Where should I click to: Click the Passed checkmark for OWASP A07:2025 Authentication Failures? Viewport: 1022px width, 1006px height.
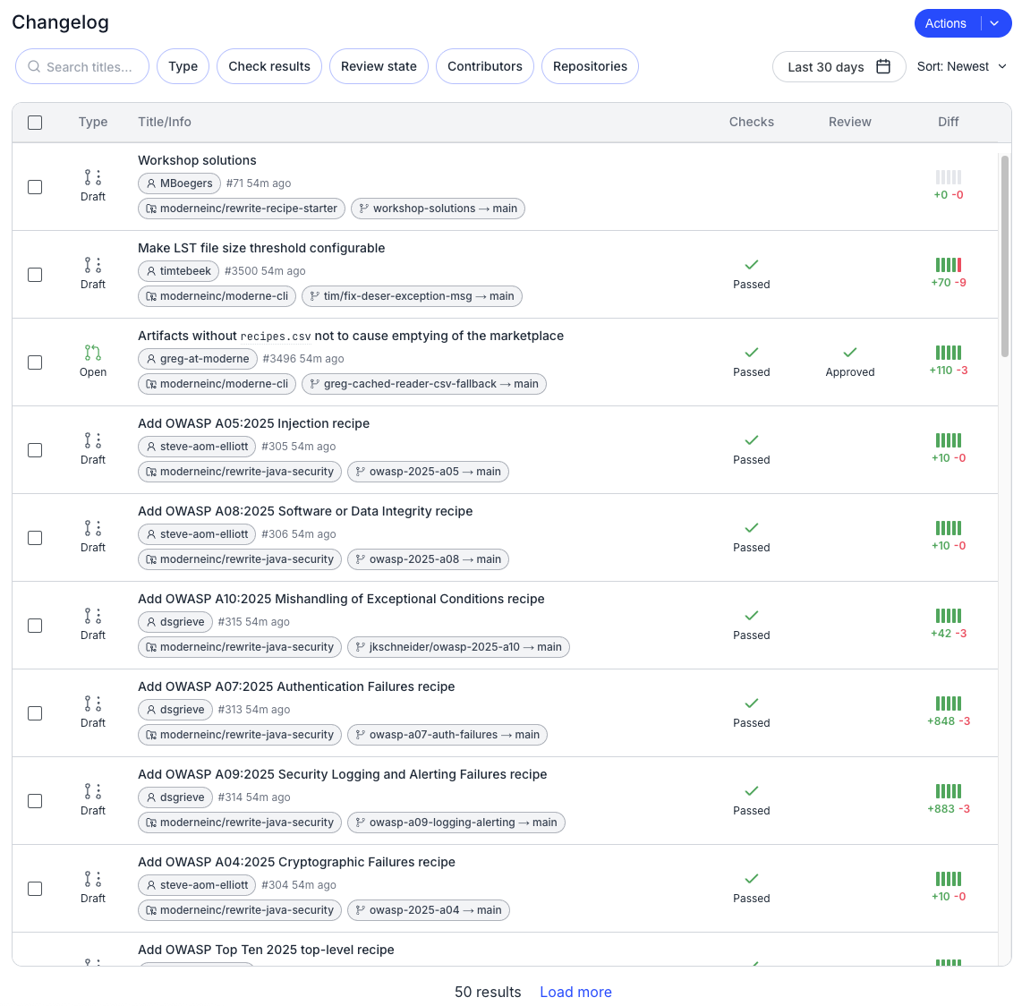(752, 703)
